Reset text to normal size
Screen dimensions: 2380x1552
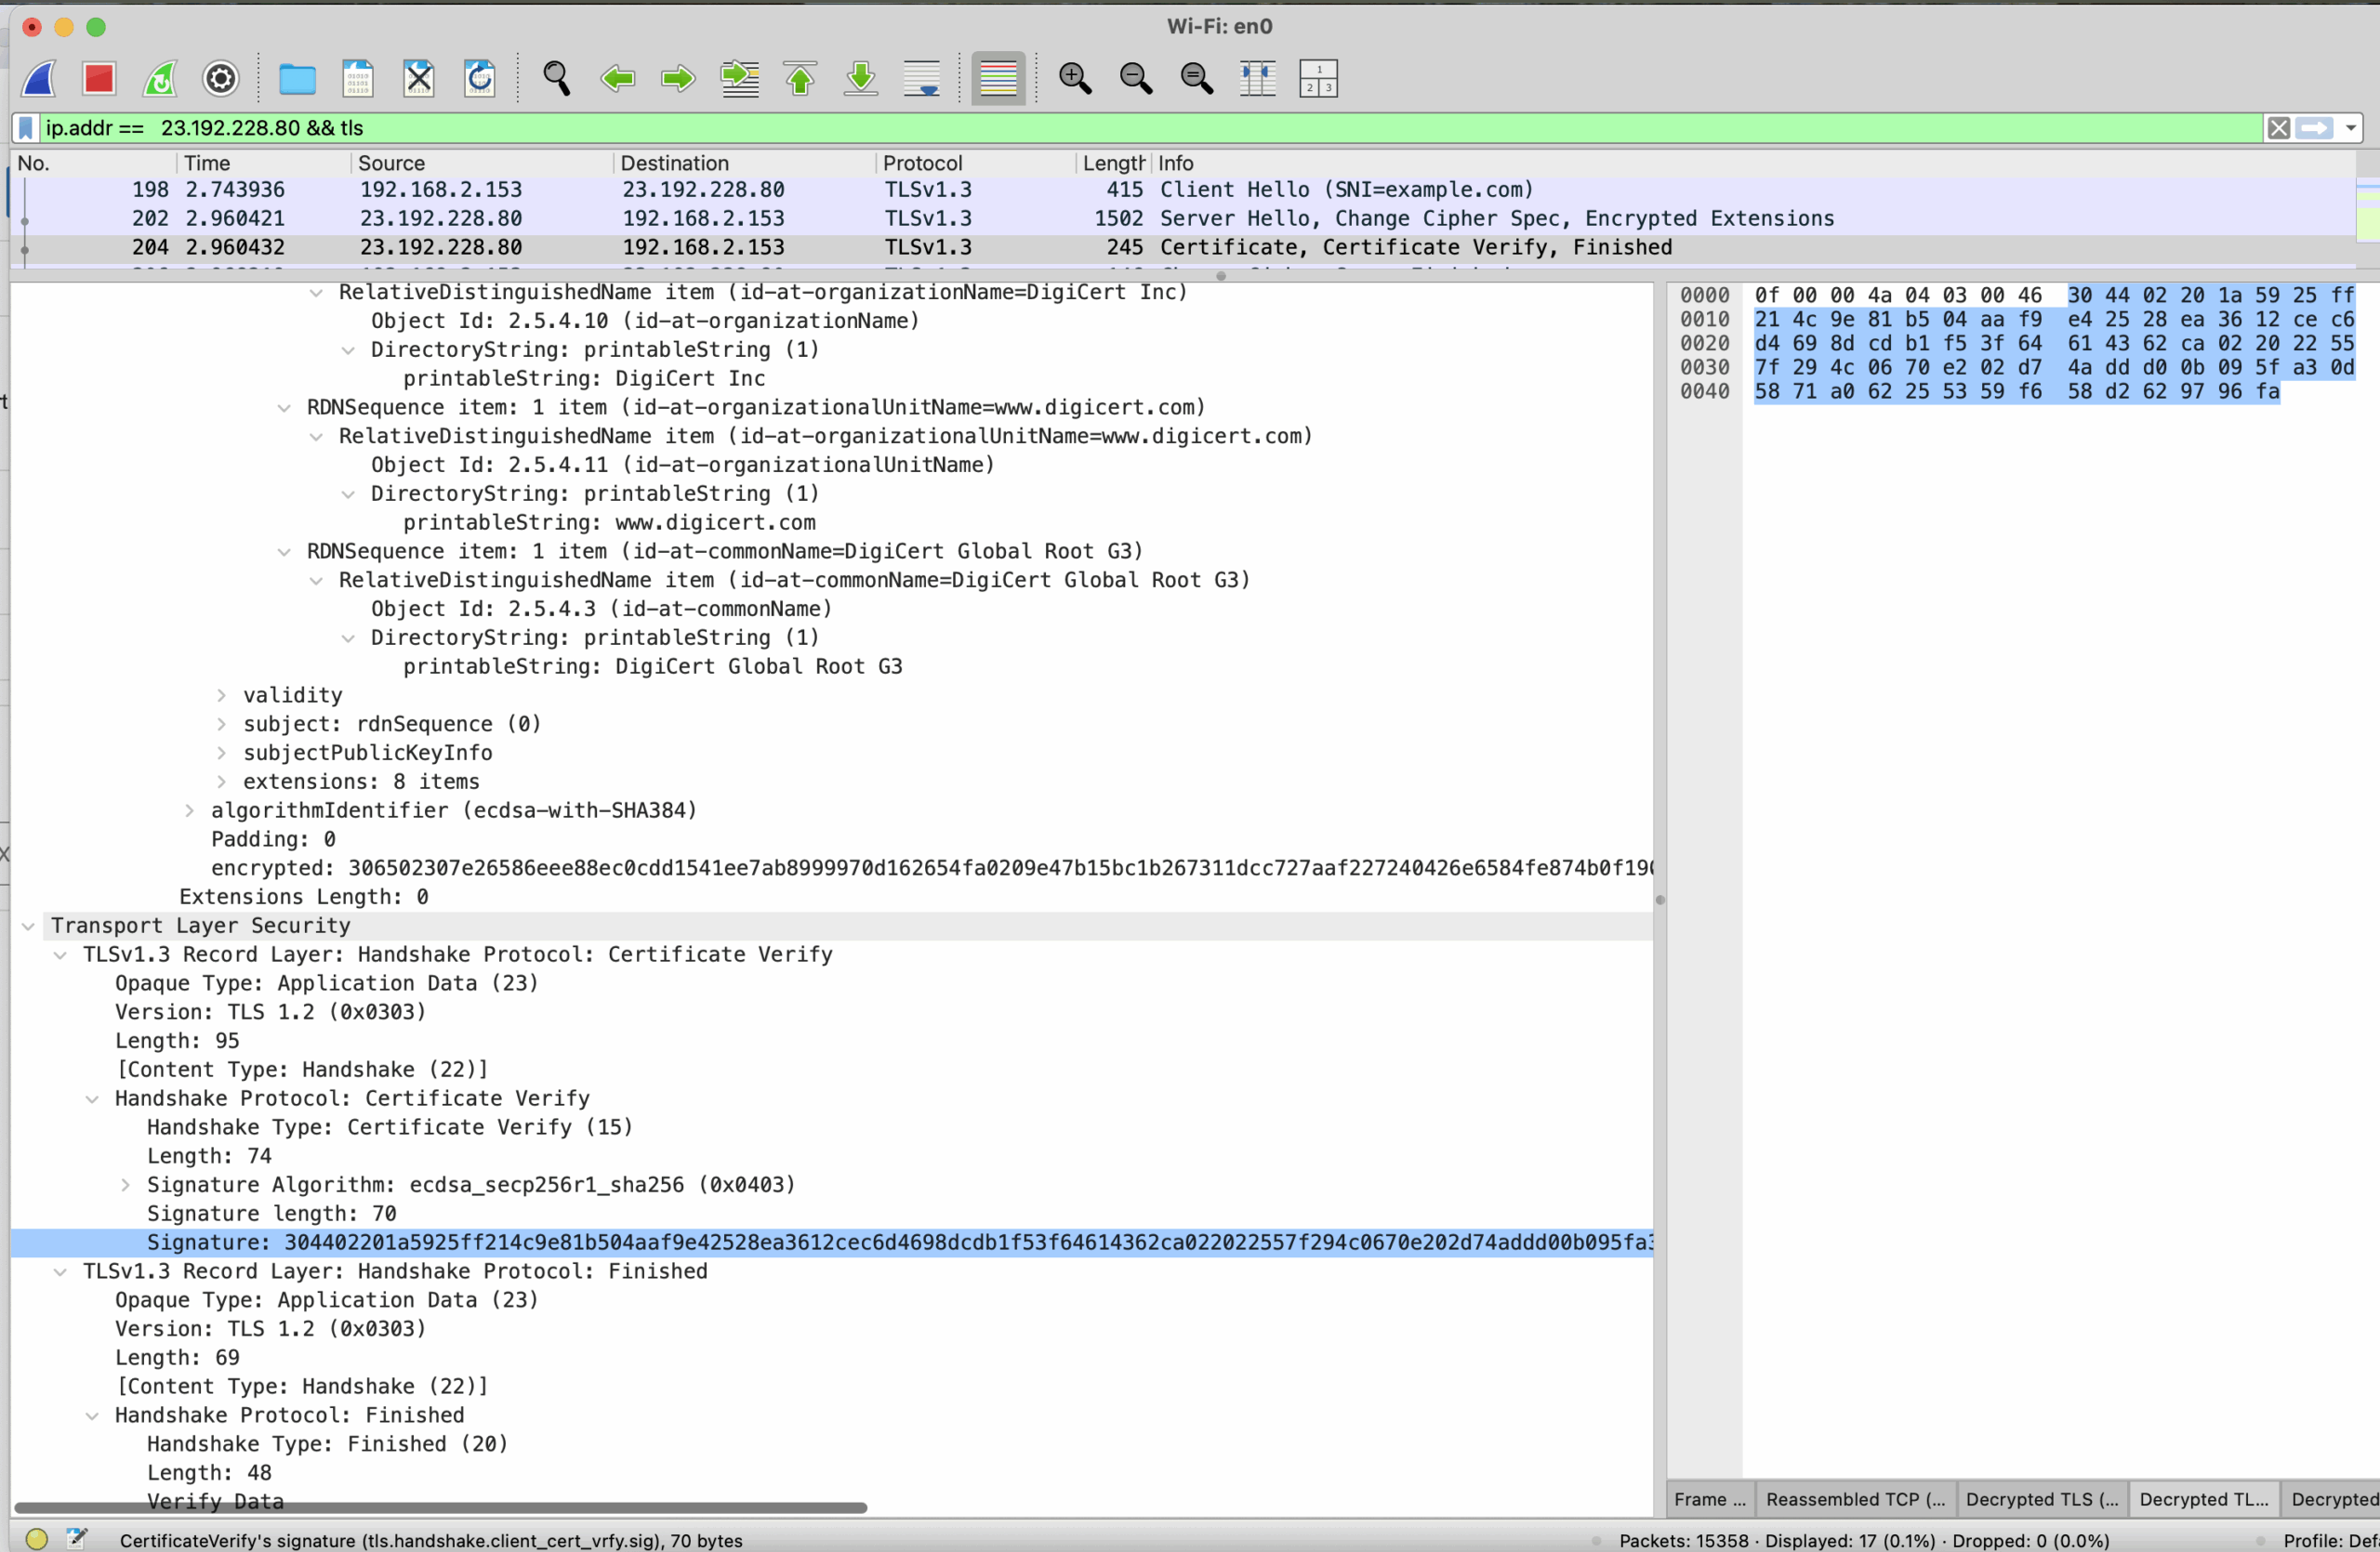point(1197,78)
